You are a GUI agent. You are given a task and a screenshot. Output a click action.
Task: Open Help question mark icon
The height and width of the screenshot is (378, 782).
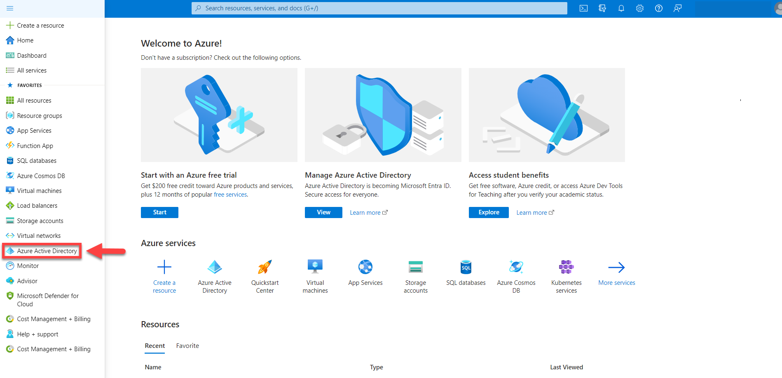click(x=659, y=8)
